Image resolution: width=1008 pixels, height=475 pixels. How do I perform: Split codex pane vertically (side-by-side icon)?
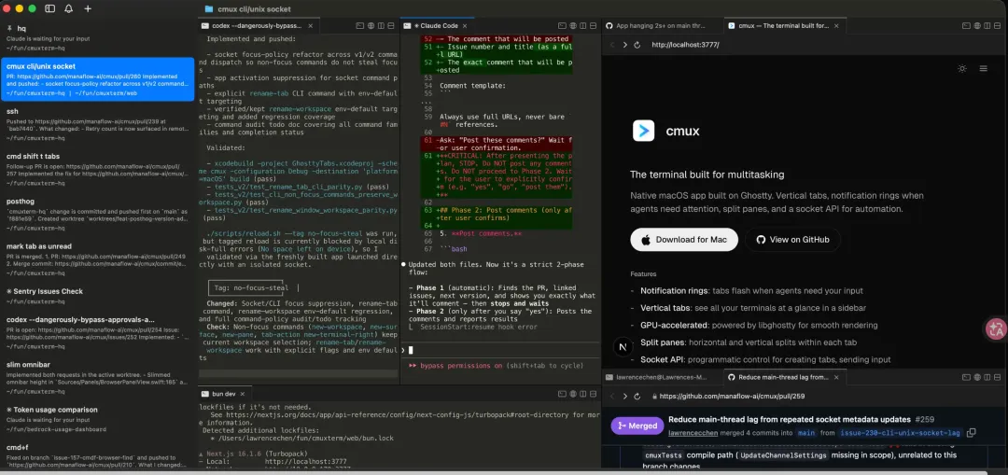[x=381, y=26]
